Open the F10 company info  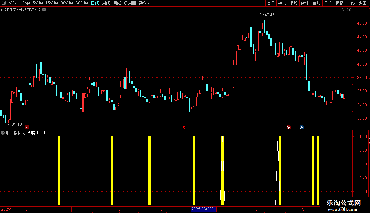(328, 3)
